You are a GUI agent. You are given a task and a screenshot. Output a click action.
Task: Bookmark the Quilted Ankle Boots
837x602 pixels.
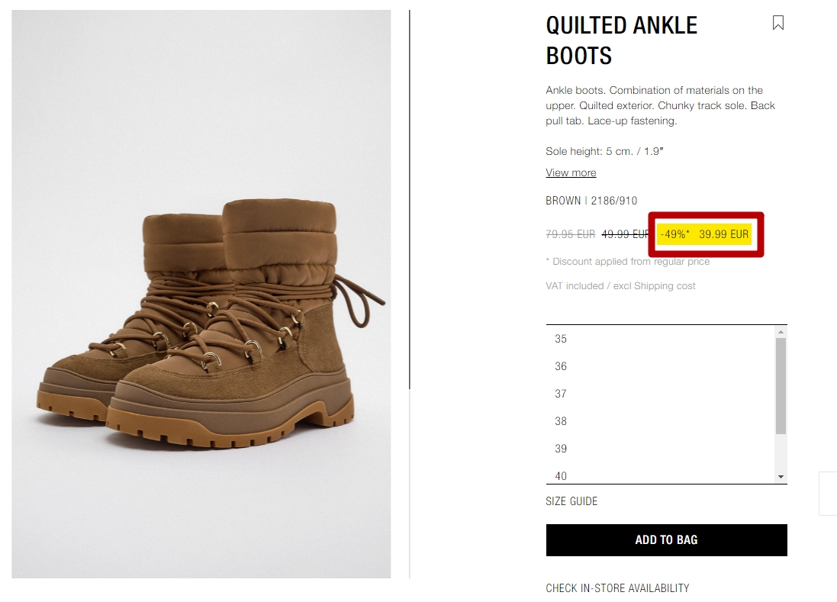click(x=777, y=23)
